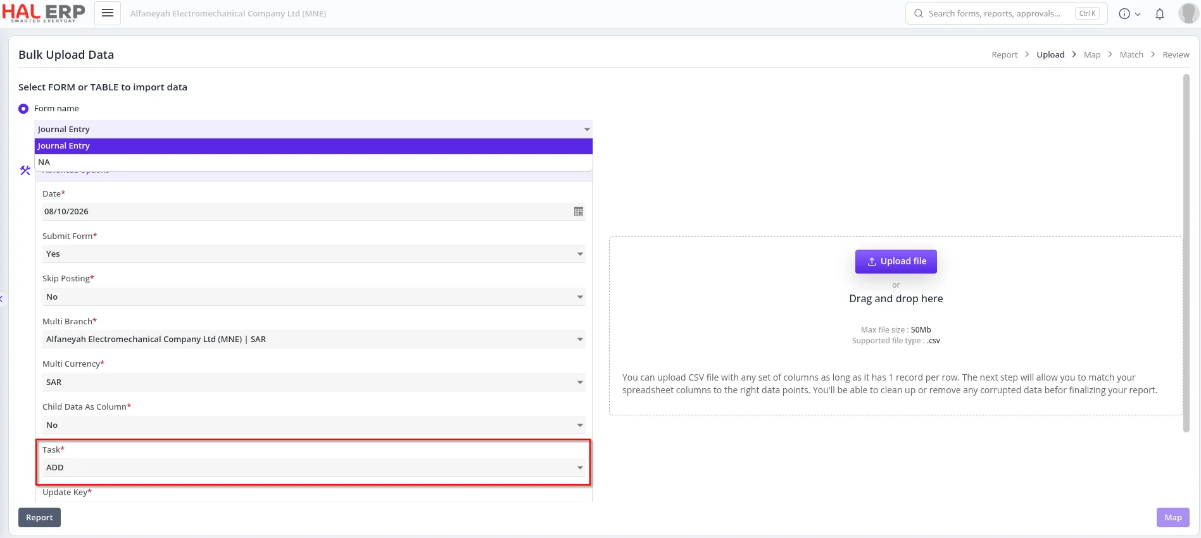Focus the Date input field

click(x=307, y=212)
